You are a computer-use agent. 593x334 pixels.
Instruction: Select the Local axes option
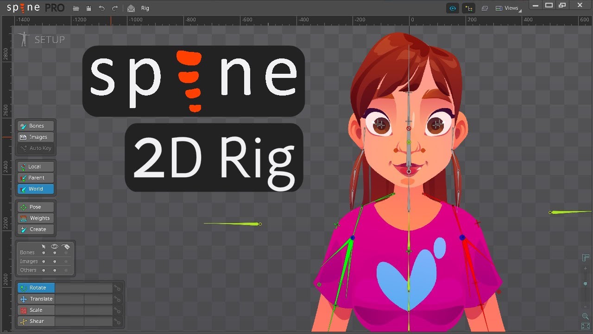point(36,167)
